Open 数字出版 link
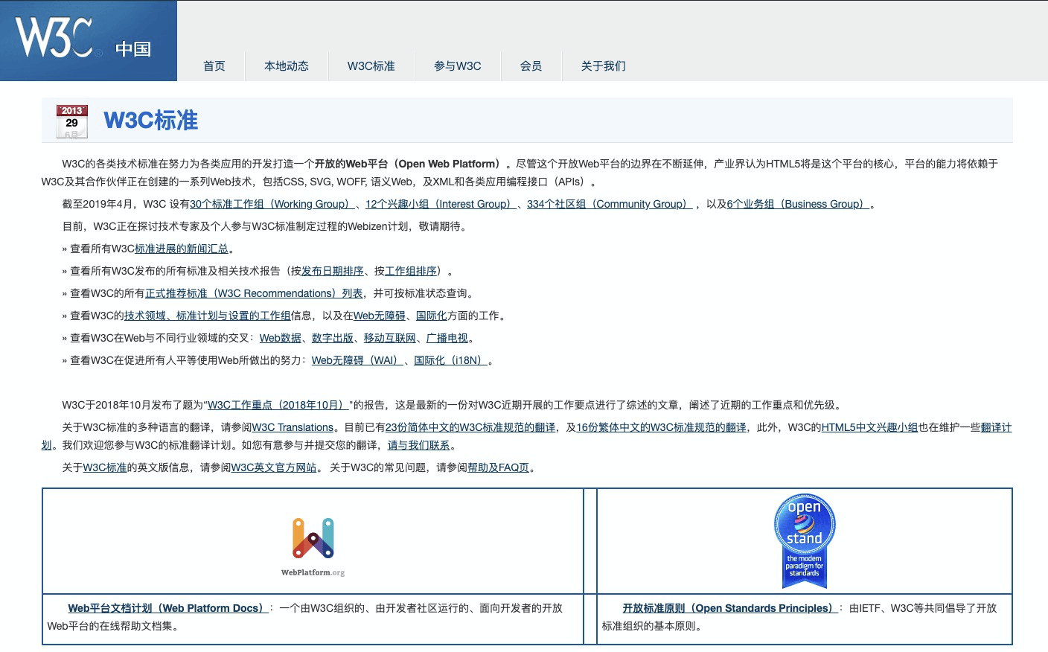 333,338
